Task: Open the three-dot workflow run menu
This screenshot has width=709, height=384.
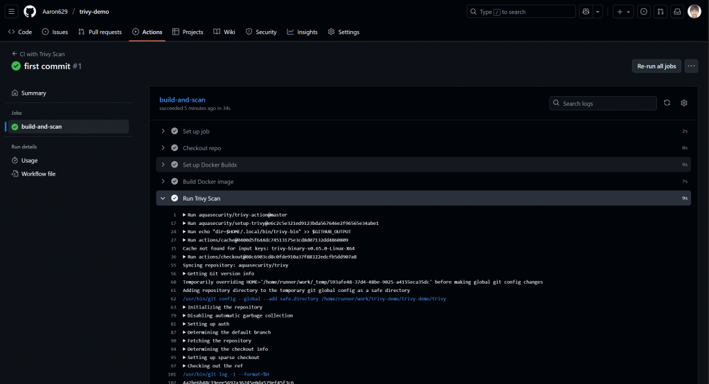Action: pos(692,66)
